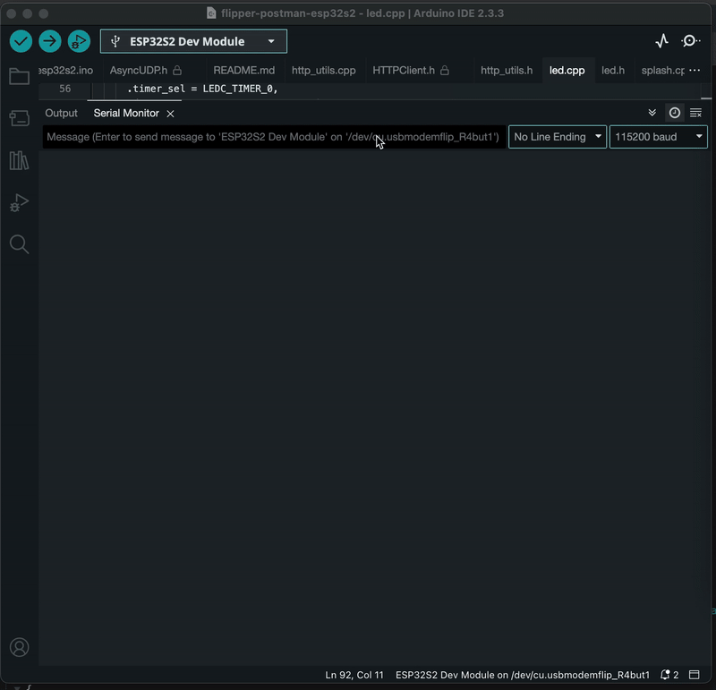Open the Debug sidebar panel

pos(19,202)
